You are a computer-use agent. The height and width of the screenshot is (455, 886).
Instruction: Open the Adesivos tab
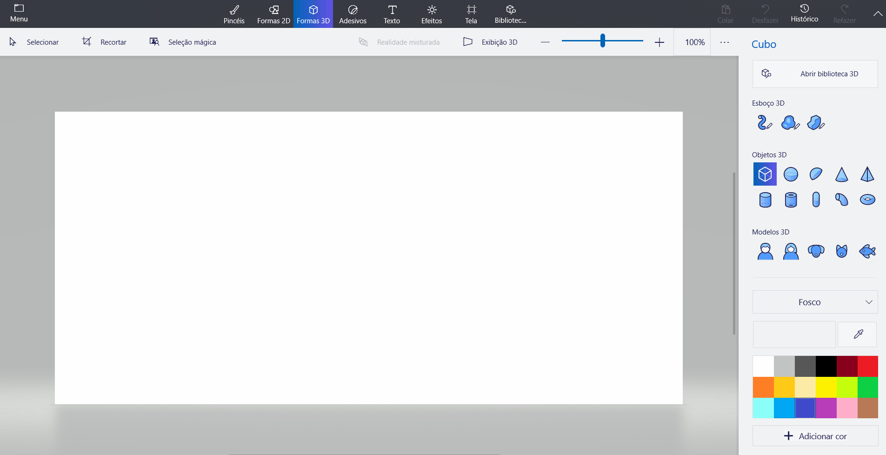[353, 14]
